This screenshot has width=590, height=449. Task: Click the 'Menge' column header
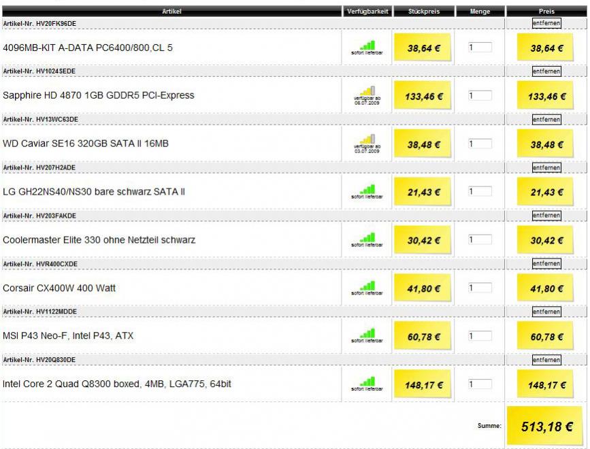click(x=480, y=12)
